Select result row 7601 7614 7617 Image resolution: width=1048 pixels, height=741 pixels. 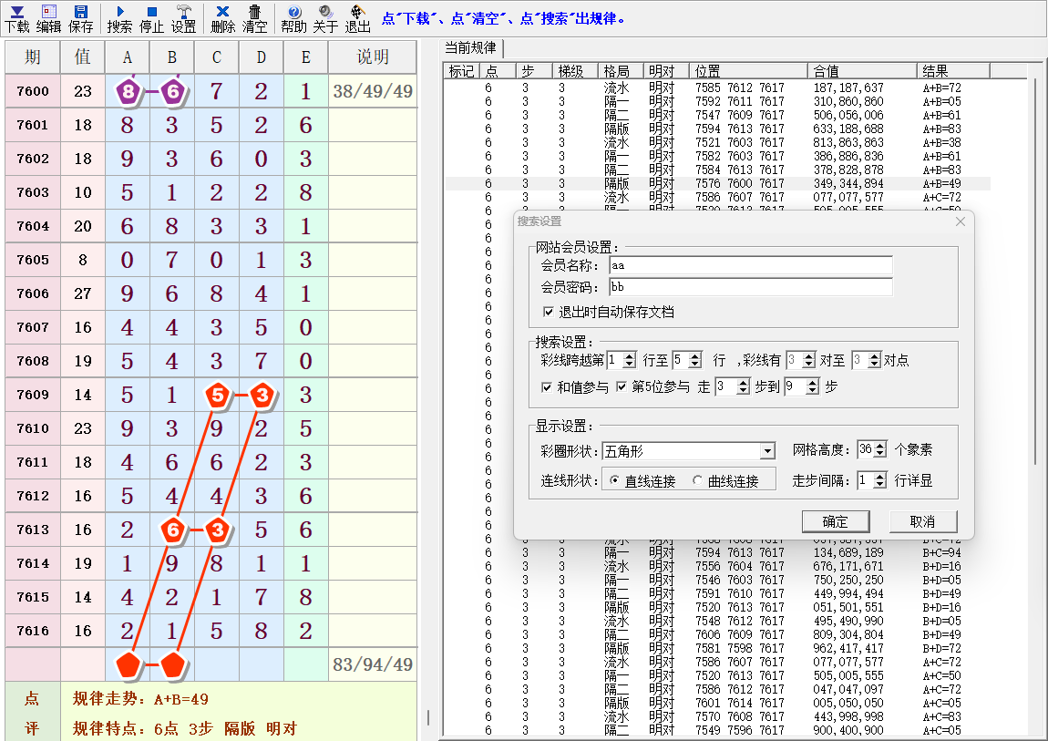coord(718,703)
